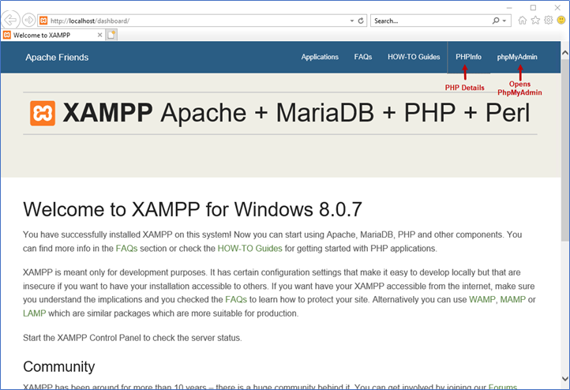Open the Tools gear icon

click(x=548, y=21)
